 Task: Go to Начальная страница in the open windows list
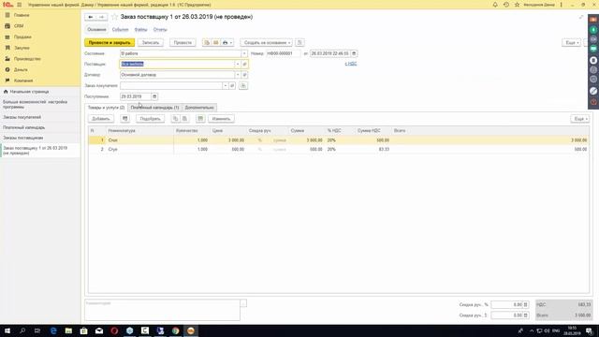pyautogui.click(x=29, y=92)
